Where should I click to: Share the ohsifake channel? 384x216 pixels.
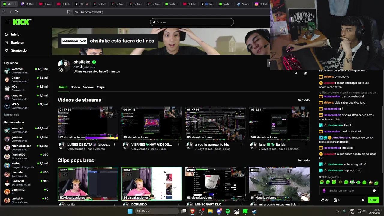[x=296, y=73]
